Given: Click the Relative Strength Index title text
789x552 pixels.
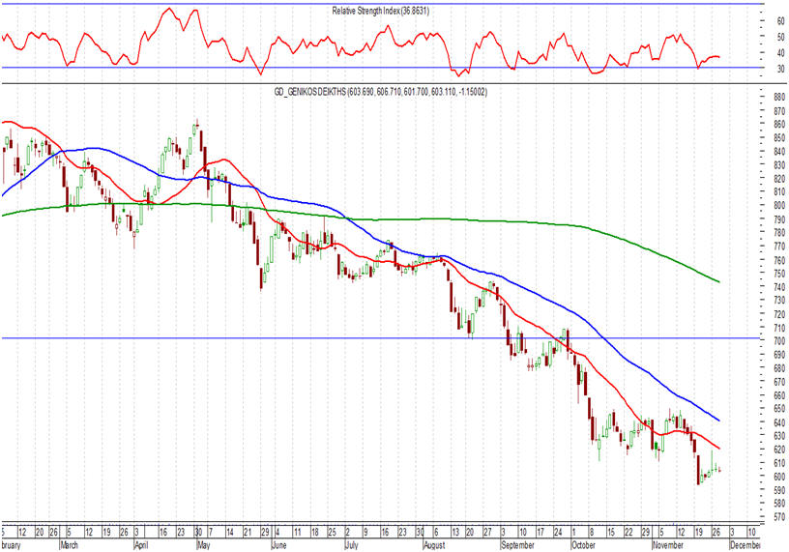Looking at the screenshot, I should [380, 11].
